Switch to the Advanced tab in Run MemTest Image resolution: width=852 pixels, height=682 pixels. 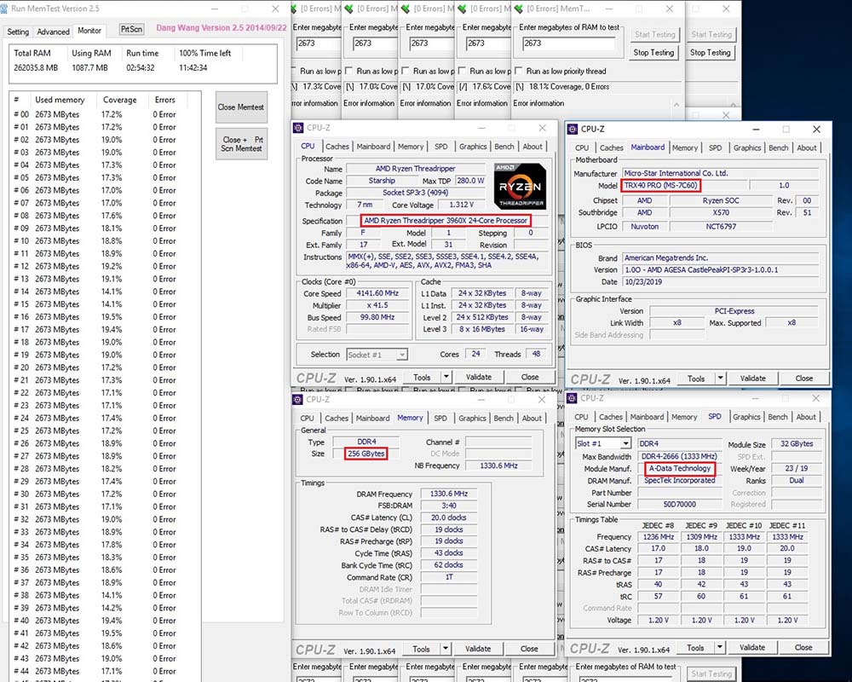click(53, 32)
